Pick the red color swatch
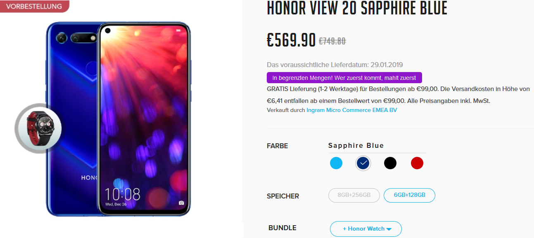Image resolution: width=534 pixels, height=238 pixels. click(417, 163)
